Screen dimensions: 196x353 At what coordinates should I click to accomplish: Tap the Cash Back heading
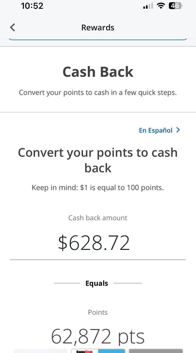click(x=98, y=72)
